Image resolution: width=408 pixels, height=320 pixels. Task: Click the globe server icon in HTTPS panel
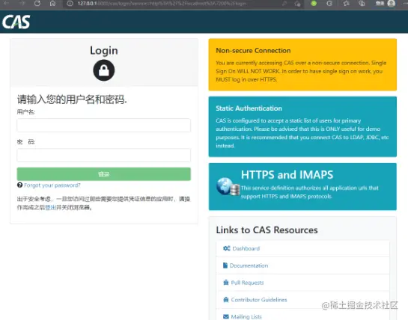click(x=228, y=187)
